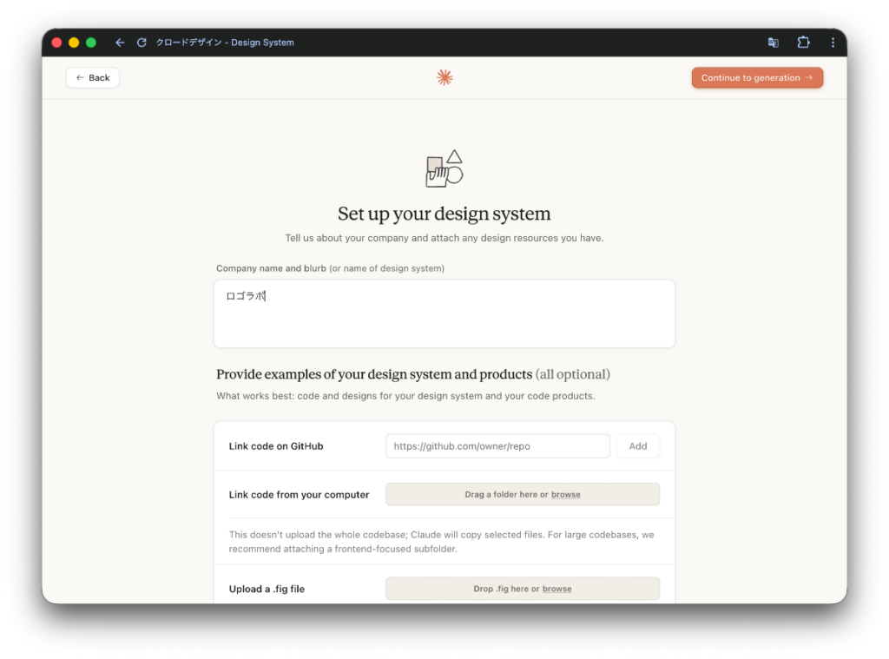
Task: Open the translate page icon
Action: point(773,43)
